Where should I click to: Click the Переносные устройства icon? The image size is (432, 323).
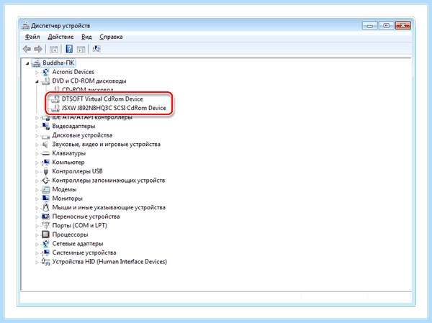(x=45, y=217)
